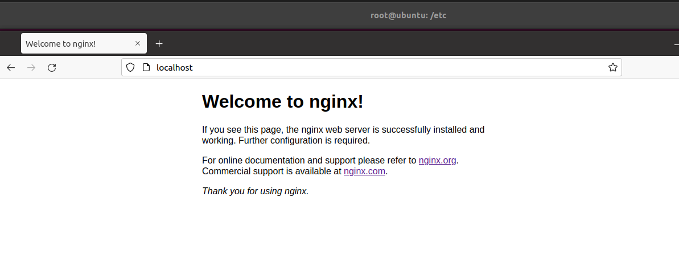The image size is (679, 266).
Task: Open the nginx.org documentation link
Action: [x=437, y=161]
